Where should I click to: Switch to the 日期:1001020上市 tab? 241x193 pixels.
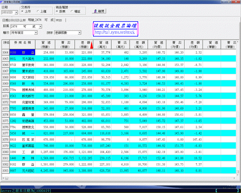coord(14,20)
